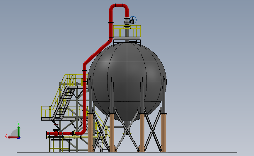The width and height of the screenshot is (254, 156).
Task: Click the green Y axis arrow of triad
Action: [19, 132]
